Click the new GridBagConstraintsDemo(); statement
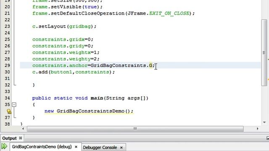The height and width of the screenshot is (151, 269). point(89,111)
